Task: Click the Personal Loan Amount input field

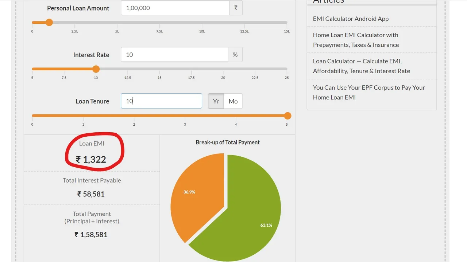Action: click(x=175, y=8)
